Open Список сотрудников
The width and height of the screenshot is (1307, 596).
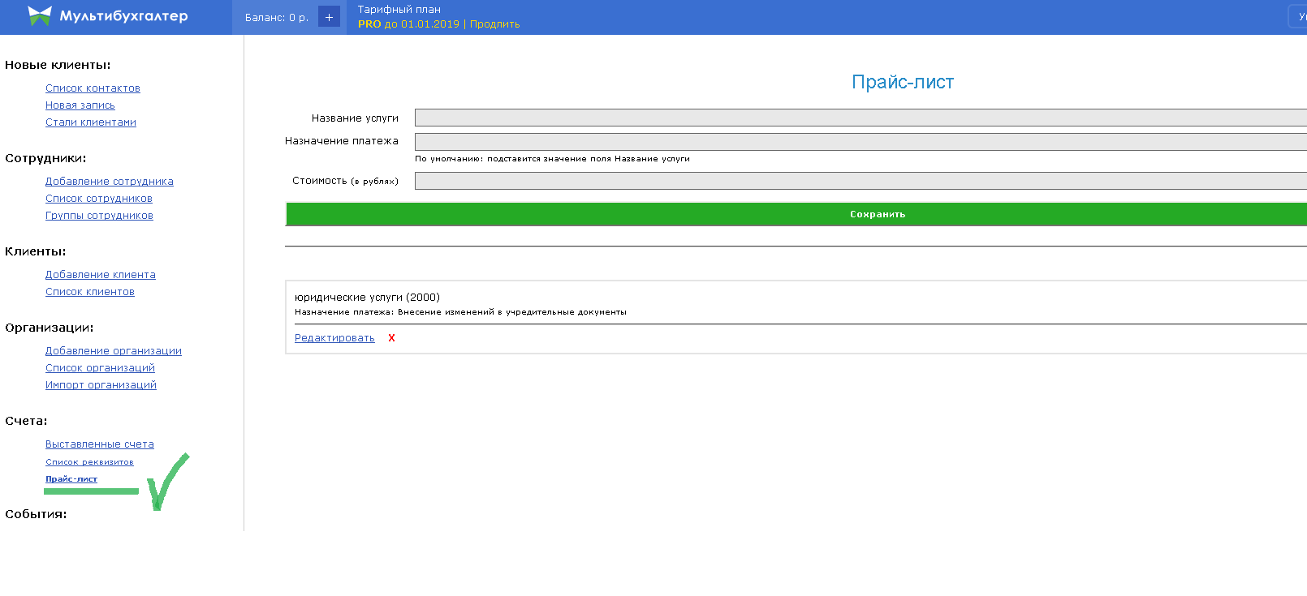pyautogui.click(x=98, y=199)
